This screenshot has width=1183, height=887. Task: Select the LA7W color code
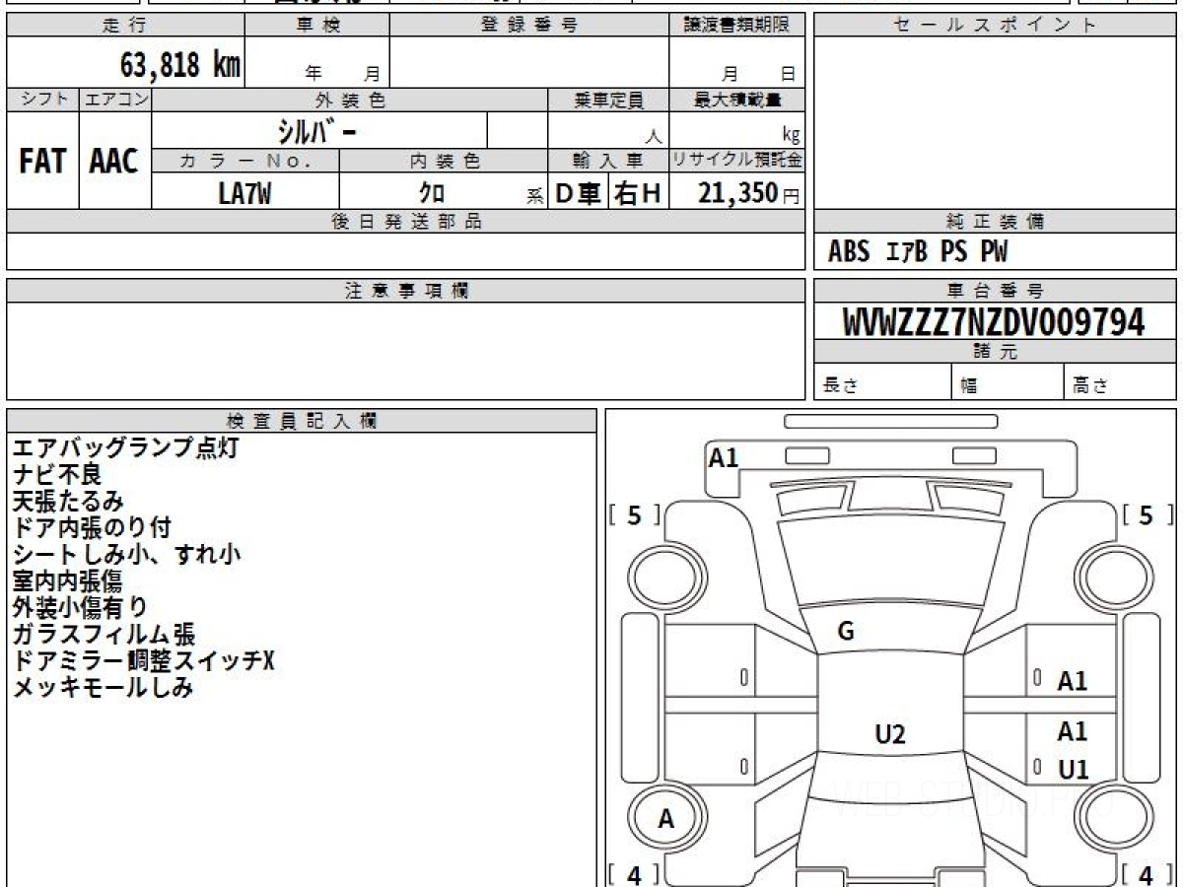(x=245, y=193)
